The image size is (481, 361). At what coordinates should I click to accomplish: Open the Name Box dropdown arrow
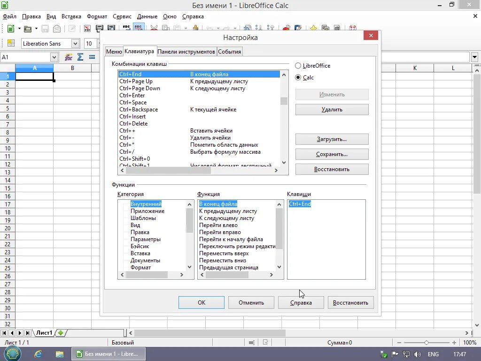point(54,57)
